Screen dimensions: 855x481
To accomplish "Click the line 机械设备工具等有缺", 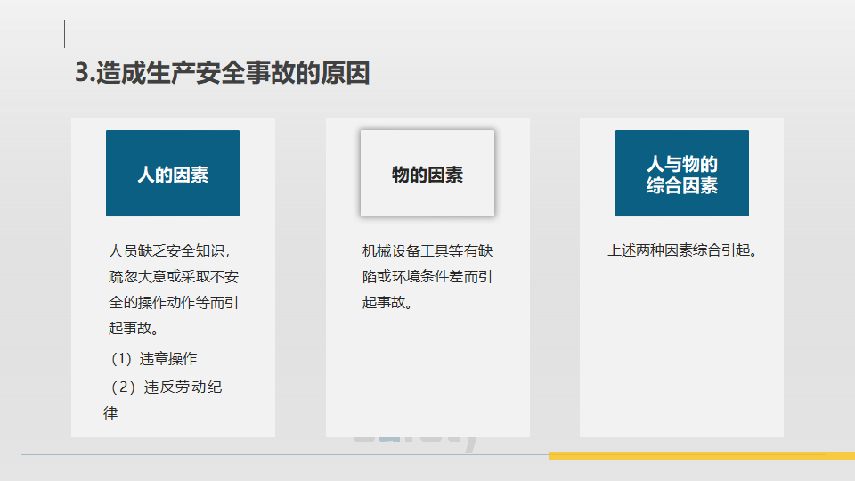I will [427, 250].
